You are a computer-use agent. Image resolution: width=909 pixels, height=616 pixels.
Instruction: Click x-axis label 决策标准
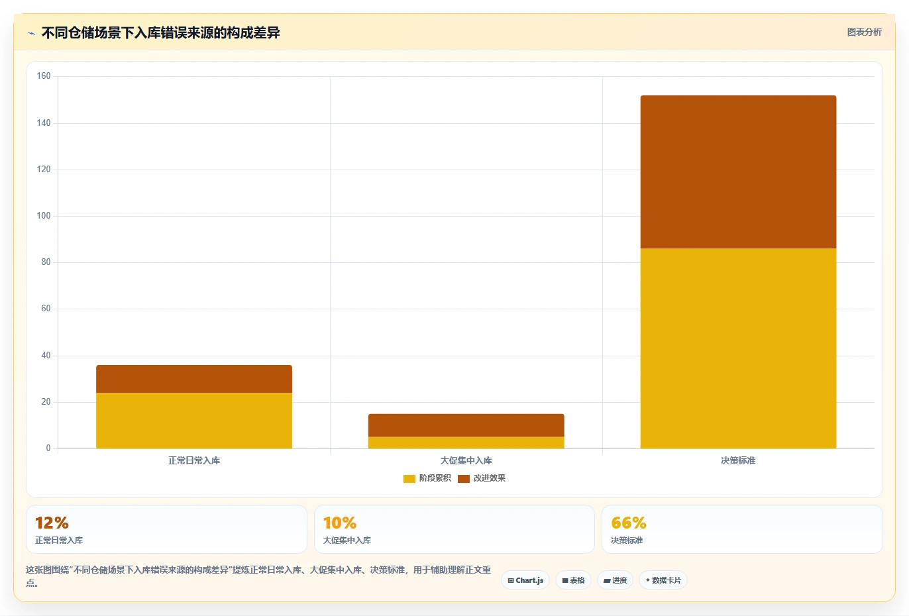coord(738,460)
